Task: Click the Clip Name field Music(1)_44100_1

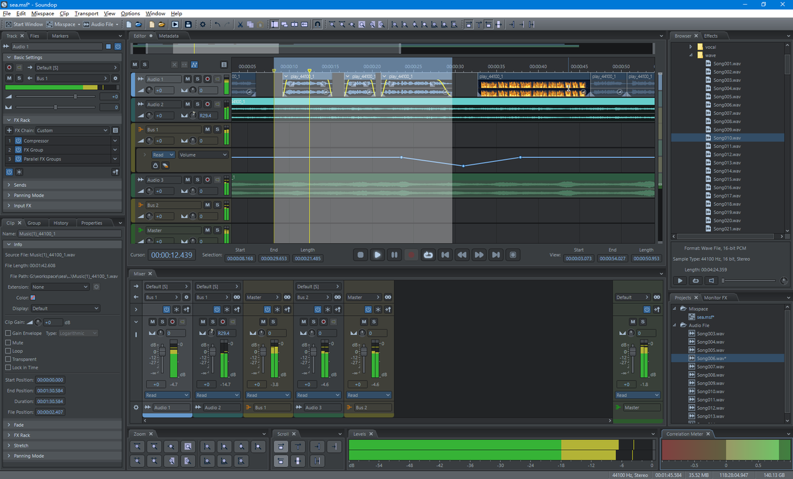Action: [70, 234]
